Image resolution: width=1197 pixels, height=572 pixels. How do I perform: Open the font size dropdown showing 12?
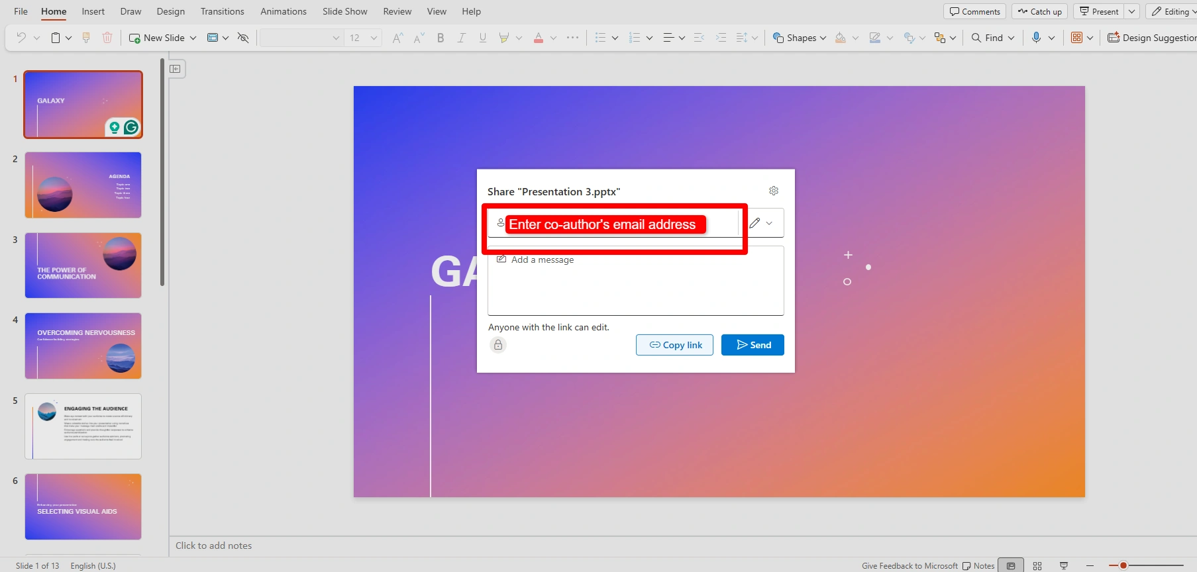363,38
